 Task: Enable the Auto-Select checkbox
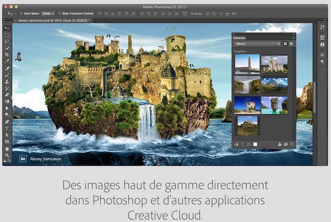click(21, 14)
